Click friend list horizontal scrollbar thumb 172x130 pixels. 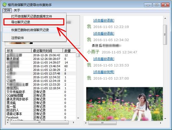(x=39, y=122)
